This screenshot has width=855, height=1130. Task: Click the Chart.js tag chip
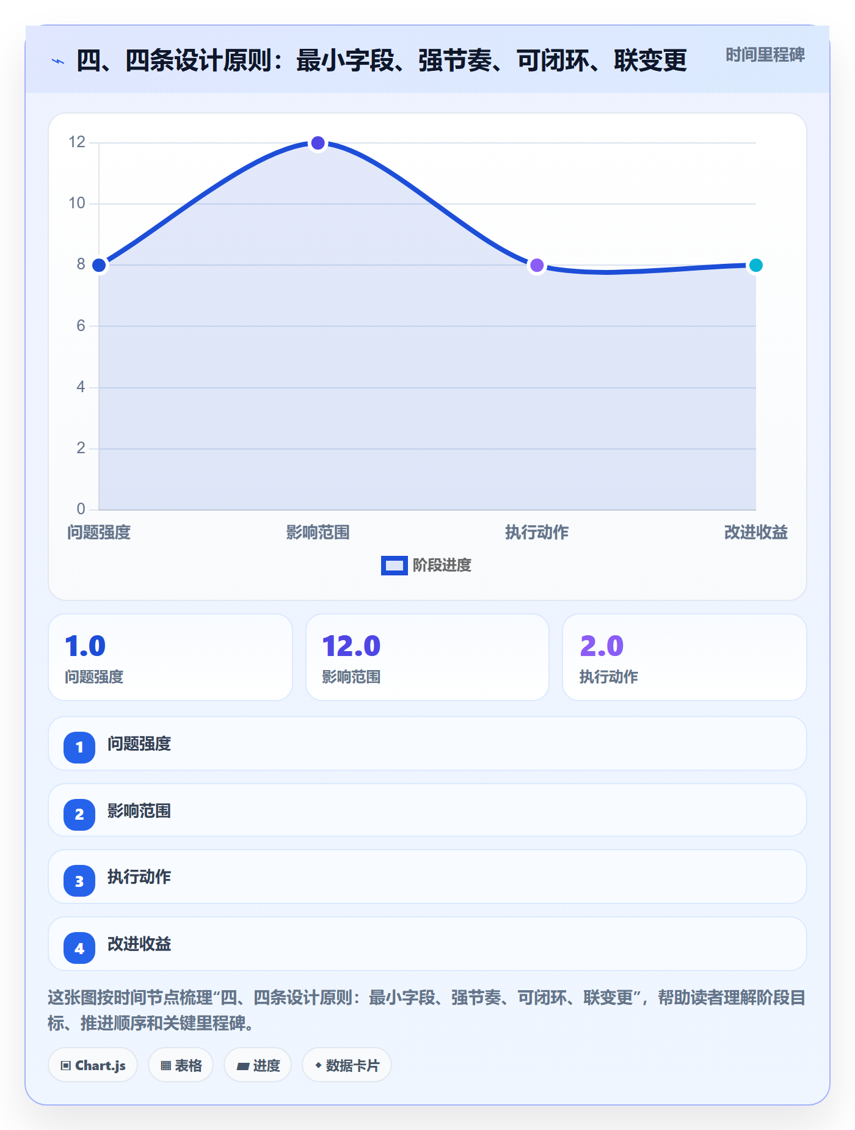(93, 1065)
